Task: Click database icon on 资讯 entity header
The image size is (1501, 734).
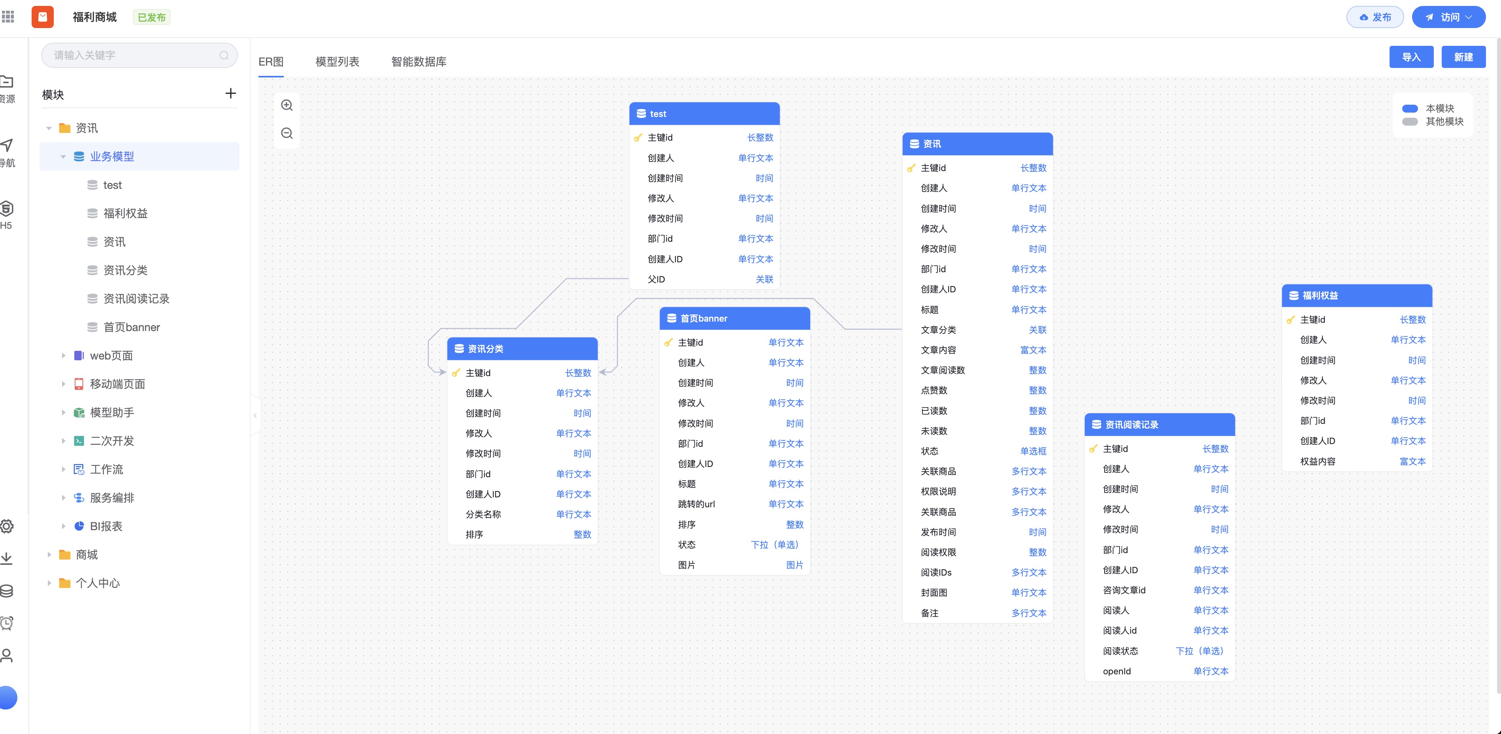Action: click(914, 144)
